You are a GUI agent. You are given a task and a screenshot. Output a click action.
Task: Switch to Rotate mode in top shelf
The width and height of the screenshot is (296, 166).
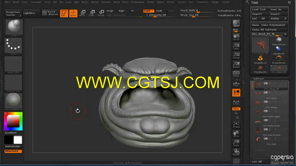(101, 13)
